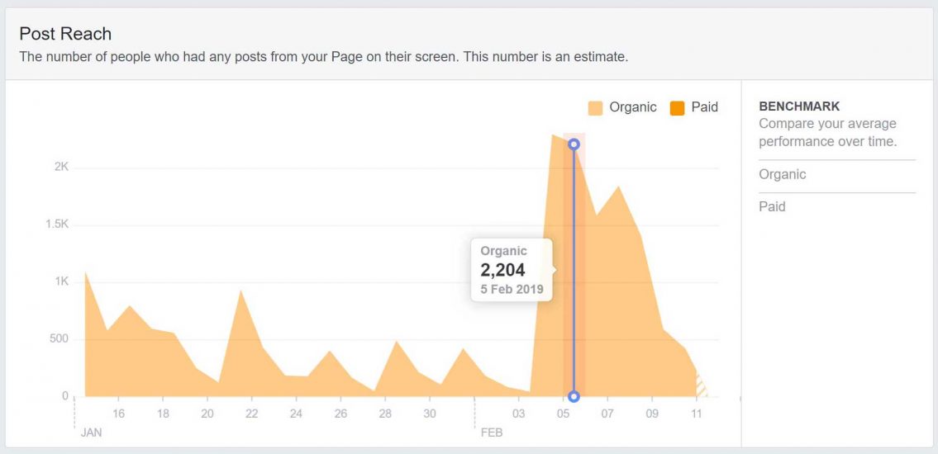Click the 11 date label on the x-axis
The height and width of the screenshot is (454, 938).
697,414
